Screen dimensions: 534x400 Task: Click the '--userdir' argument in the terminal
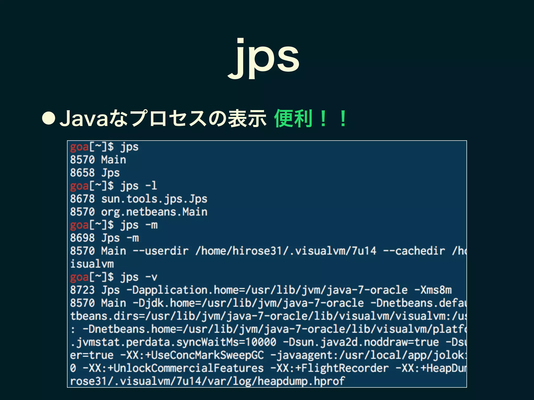[x=161, y=251]
